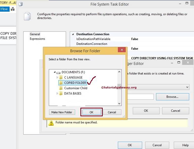Click the folder path input field
Viewport: 194px width, 149px height.
[x=141, y=97]
